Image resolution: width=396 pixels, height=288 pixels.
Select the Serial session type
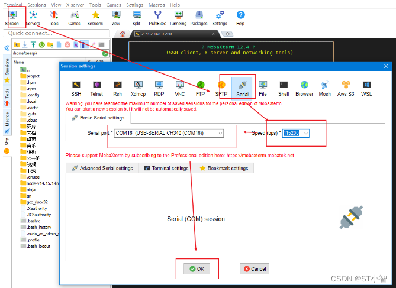[x=242, y=89]
